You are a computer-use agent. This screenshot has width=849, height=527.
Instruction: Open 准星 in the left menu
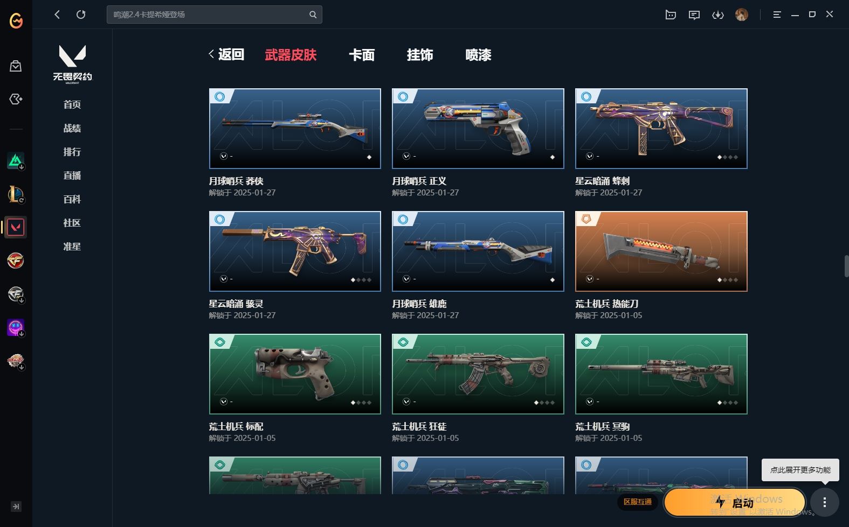coord(72,247)
